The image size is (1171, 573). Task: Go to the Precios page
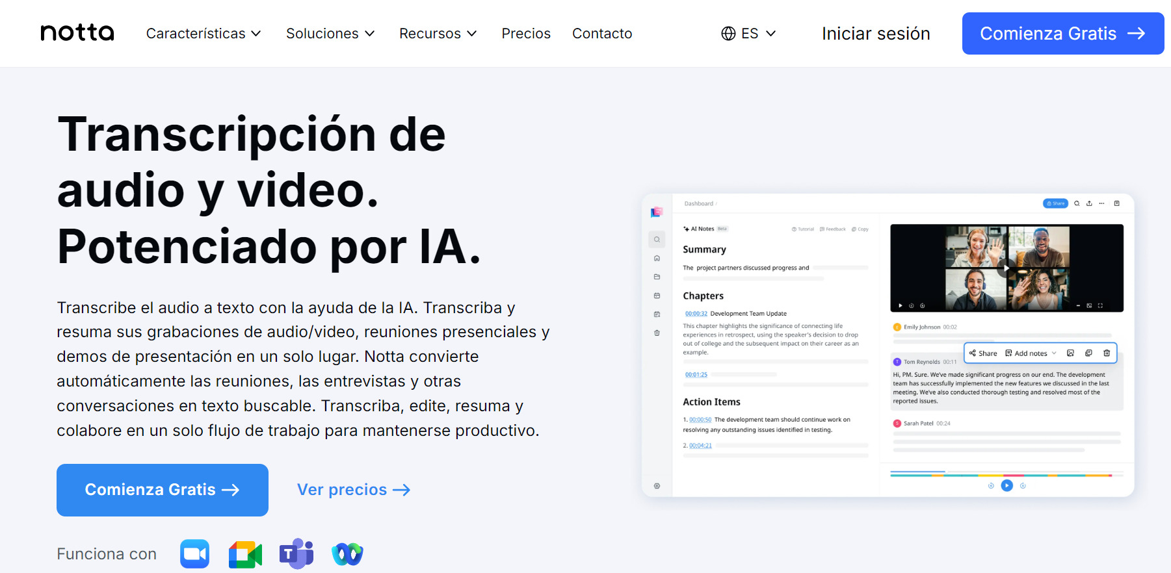coord(526,34)
